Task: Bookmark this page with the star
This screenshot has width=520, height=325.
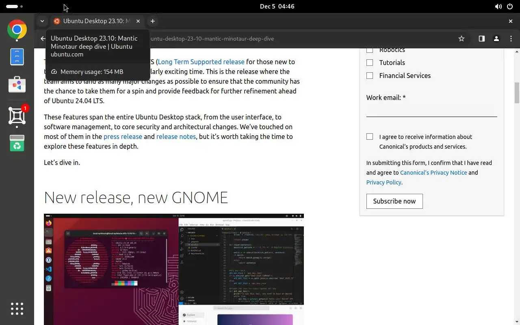Action: pyautogui.click(x=461, y=39)
